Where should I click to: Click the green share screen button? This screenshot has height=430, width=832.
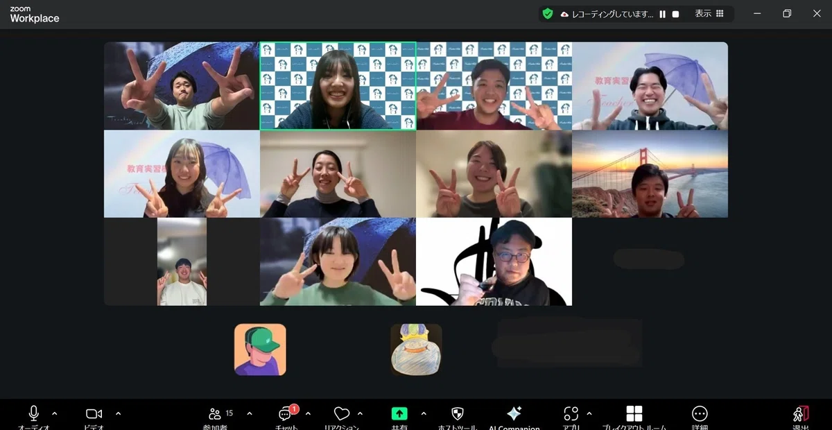tap(399, 413)
